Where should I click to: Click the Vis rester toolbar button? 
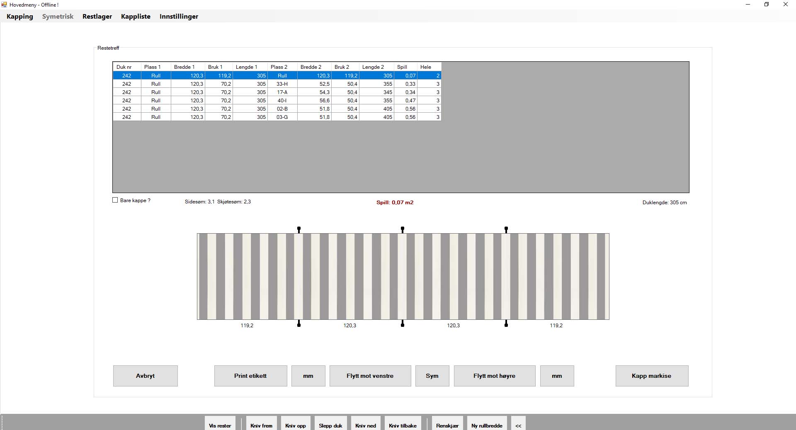(x=220, y=425)
